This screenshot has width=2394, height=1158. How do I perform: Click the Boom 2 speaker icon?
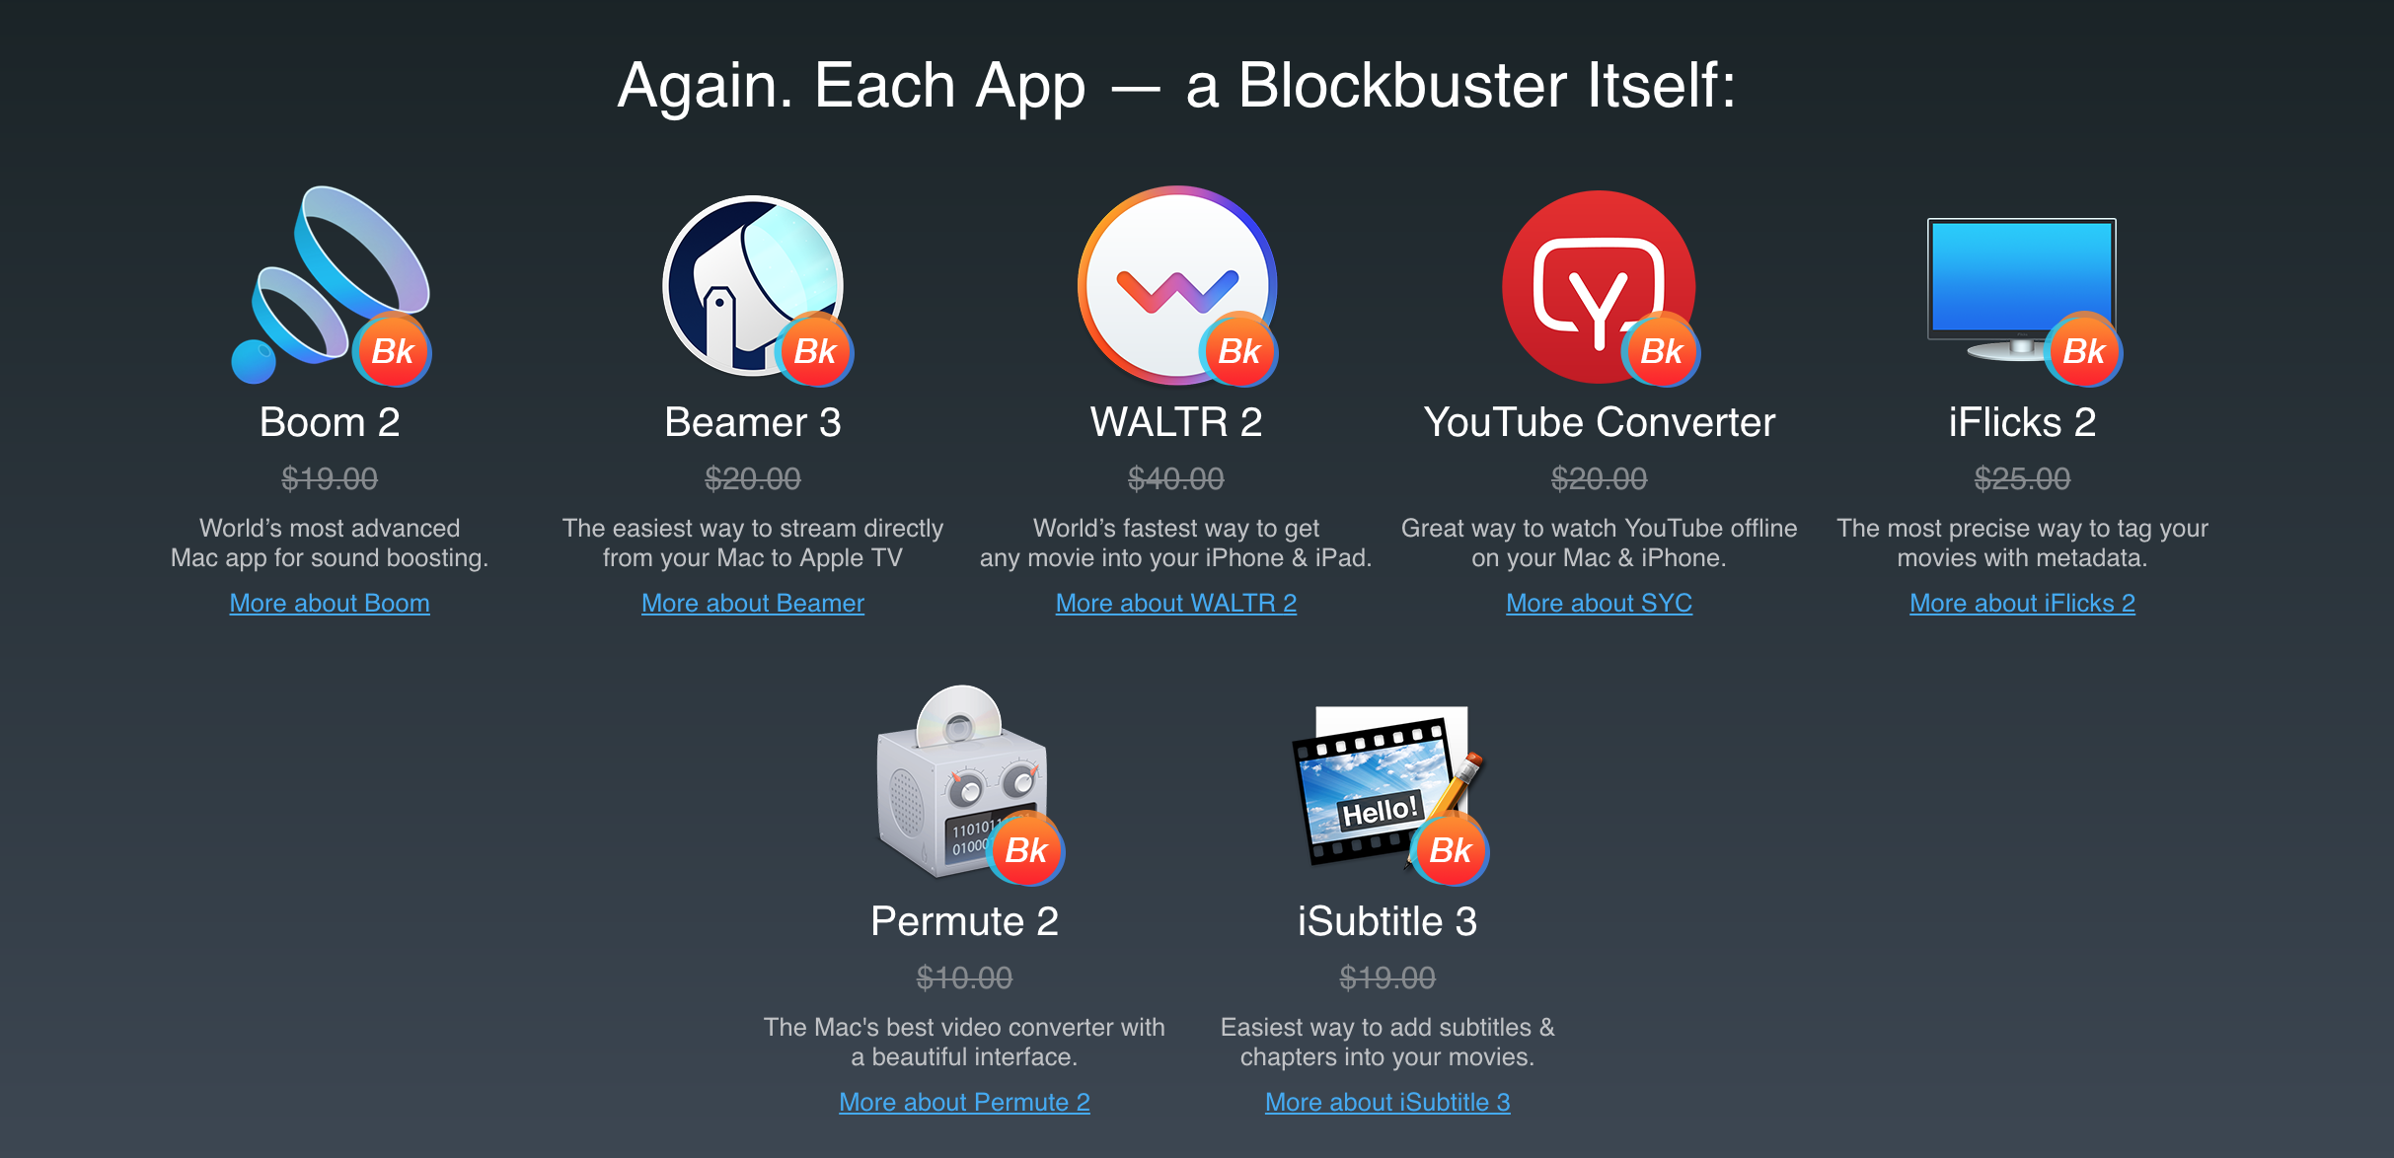tap(330, 284)
